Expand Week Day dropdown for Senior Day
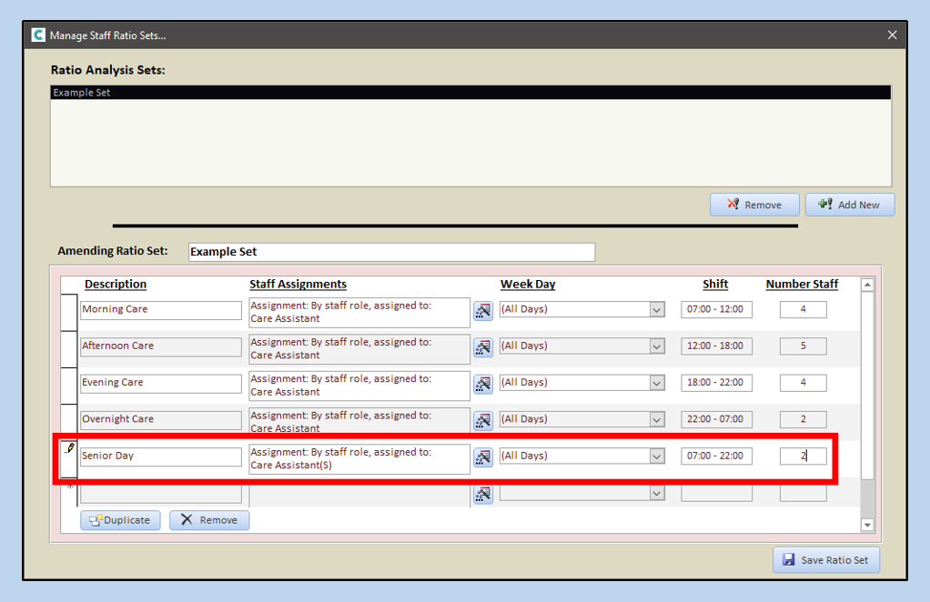Image resolution: width=930 pixels, height=602 pixels. coord(657,456)
